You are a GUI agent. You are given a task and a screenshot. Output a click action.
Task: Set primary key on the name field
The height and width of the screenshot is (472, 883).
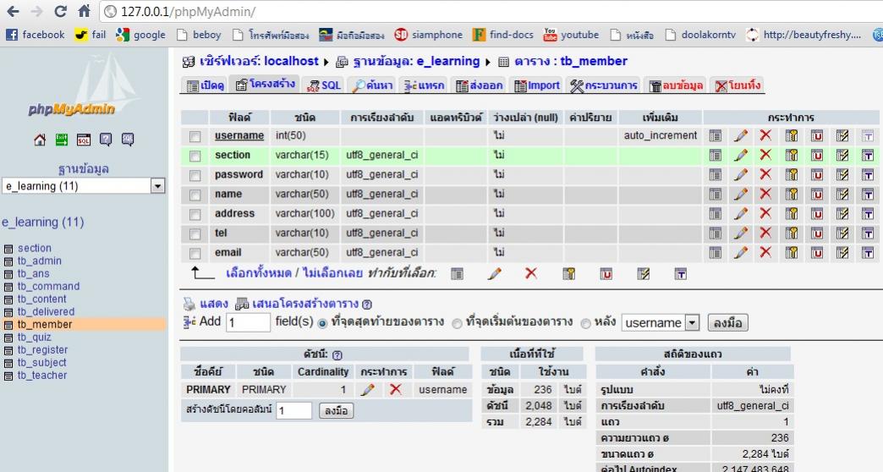point(792,194)
